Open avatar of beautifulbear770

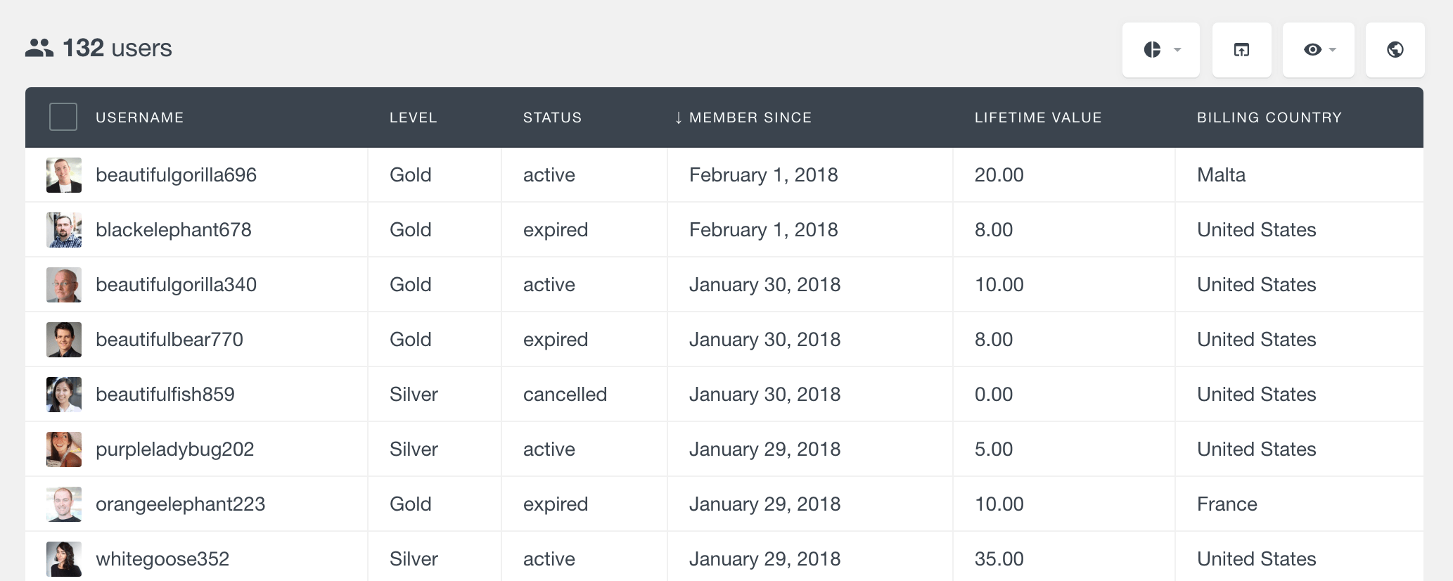pos(64,340)
